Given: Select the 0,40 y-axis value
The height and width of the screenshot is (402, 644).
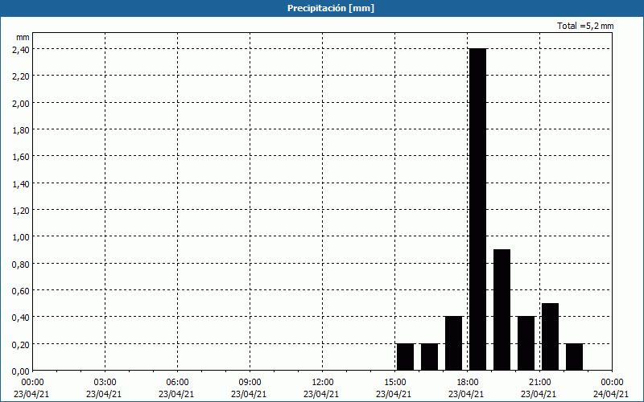Looking at the screenshot, I should [x=21, y=318].
